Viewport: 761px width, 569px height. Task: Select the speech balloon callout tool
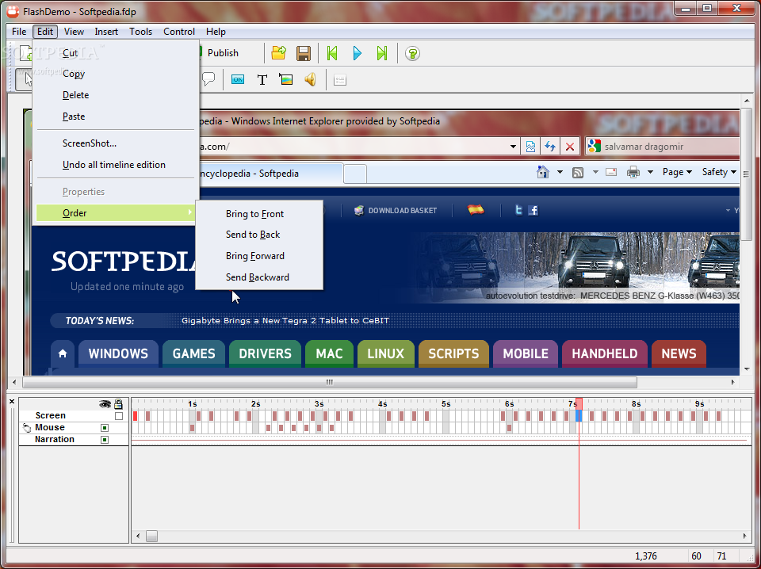pos(208,79)
